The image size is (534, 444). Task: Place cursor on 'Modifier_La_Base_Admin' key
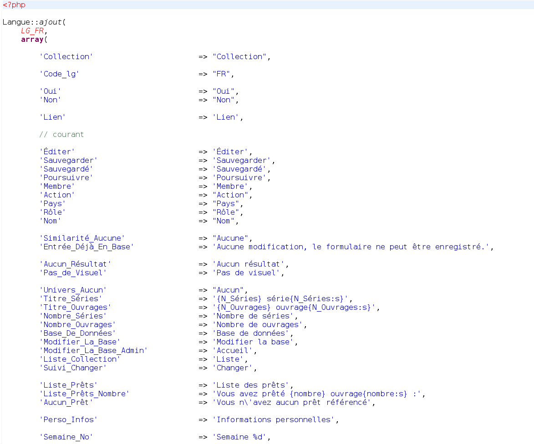click(x=93, y=351)
